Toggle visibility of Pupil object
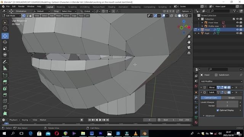 [x=237, y=33]
